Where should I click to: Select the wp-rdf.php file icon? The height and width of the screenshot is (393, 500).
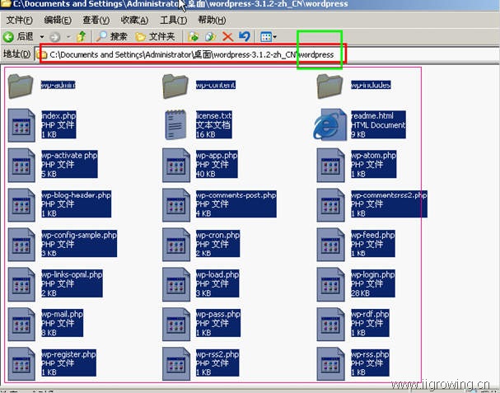pos(330,324)
